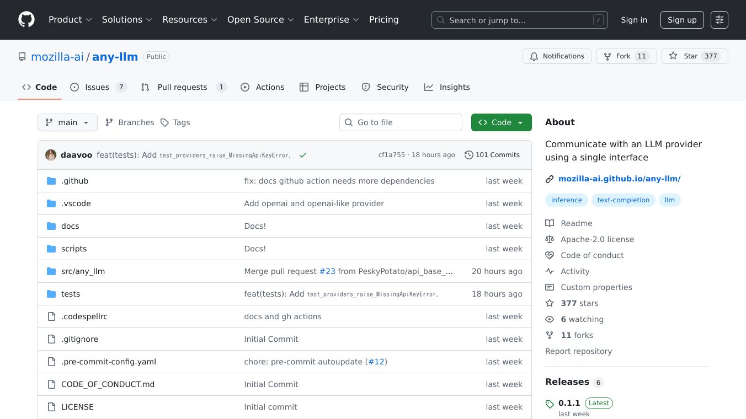
Task: Switch to the Pull requests tab
Action: [183, 87]
